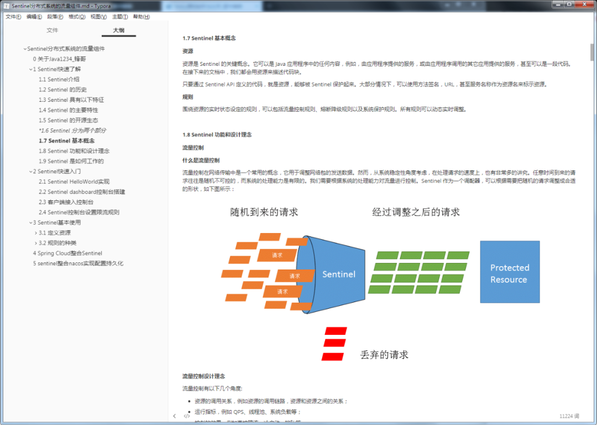This screenshot has height=425, width=597.
Task: Switch to the 文件 sidebar tab
Action: (x=52, y=30)
